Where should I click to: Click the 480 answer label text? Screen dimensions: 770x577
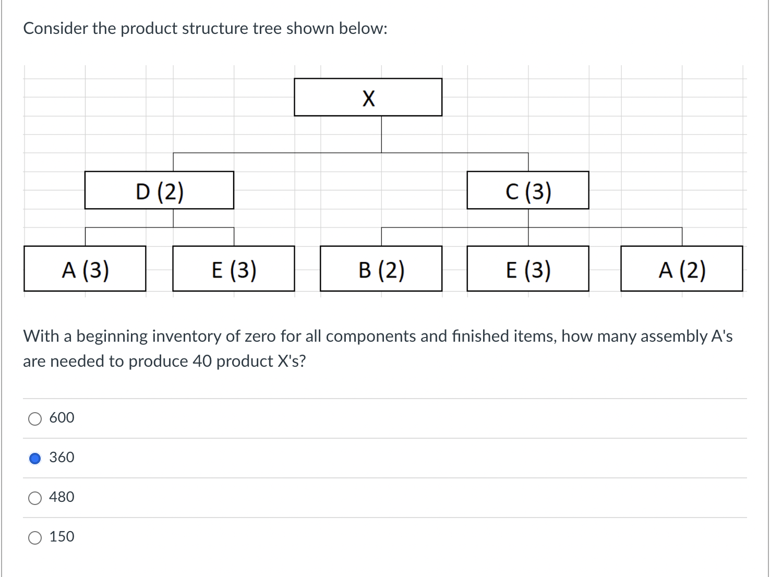click(61, 497)
